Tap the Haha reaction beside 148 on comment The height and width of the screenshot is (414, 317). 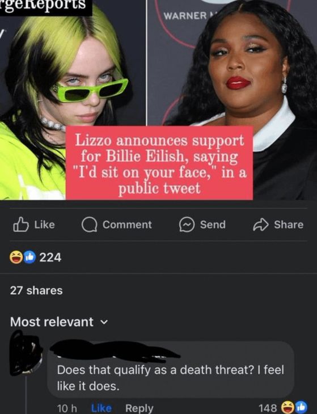(287, 407)
